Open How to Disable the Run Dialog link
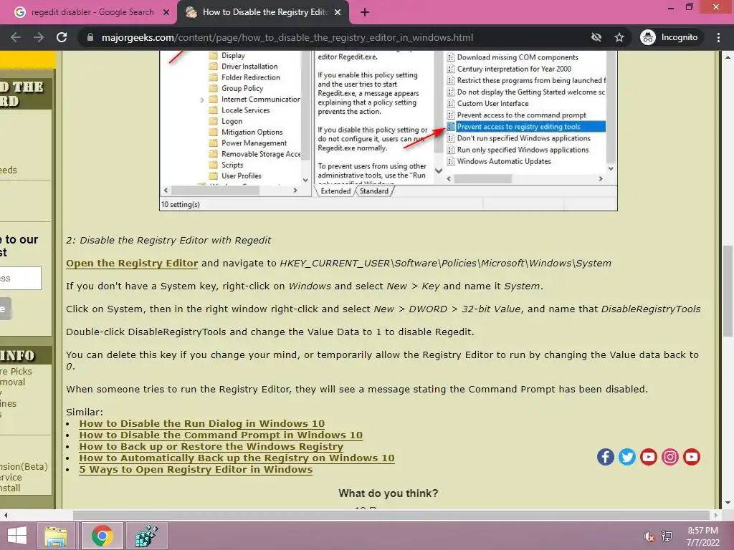734x550 pixels. coord(201,424)
